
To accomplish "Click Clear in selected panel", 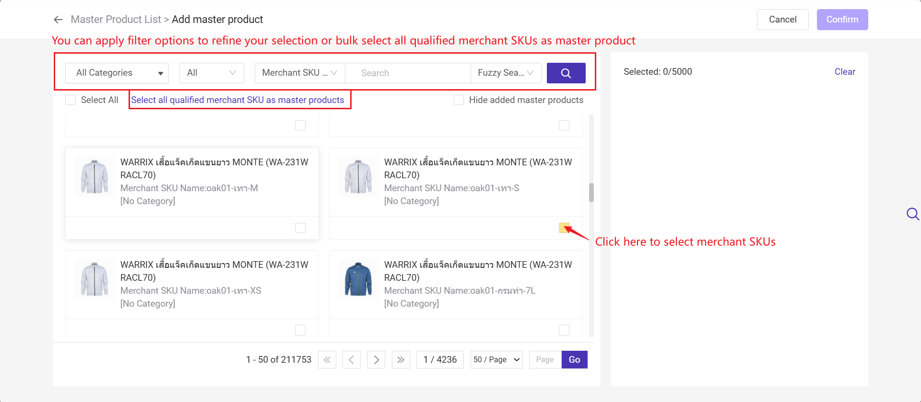I will tap(845, 71).
